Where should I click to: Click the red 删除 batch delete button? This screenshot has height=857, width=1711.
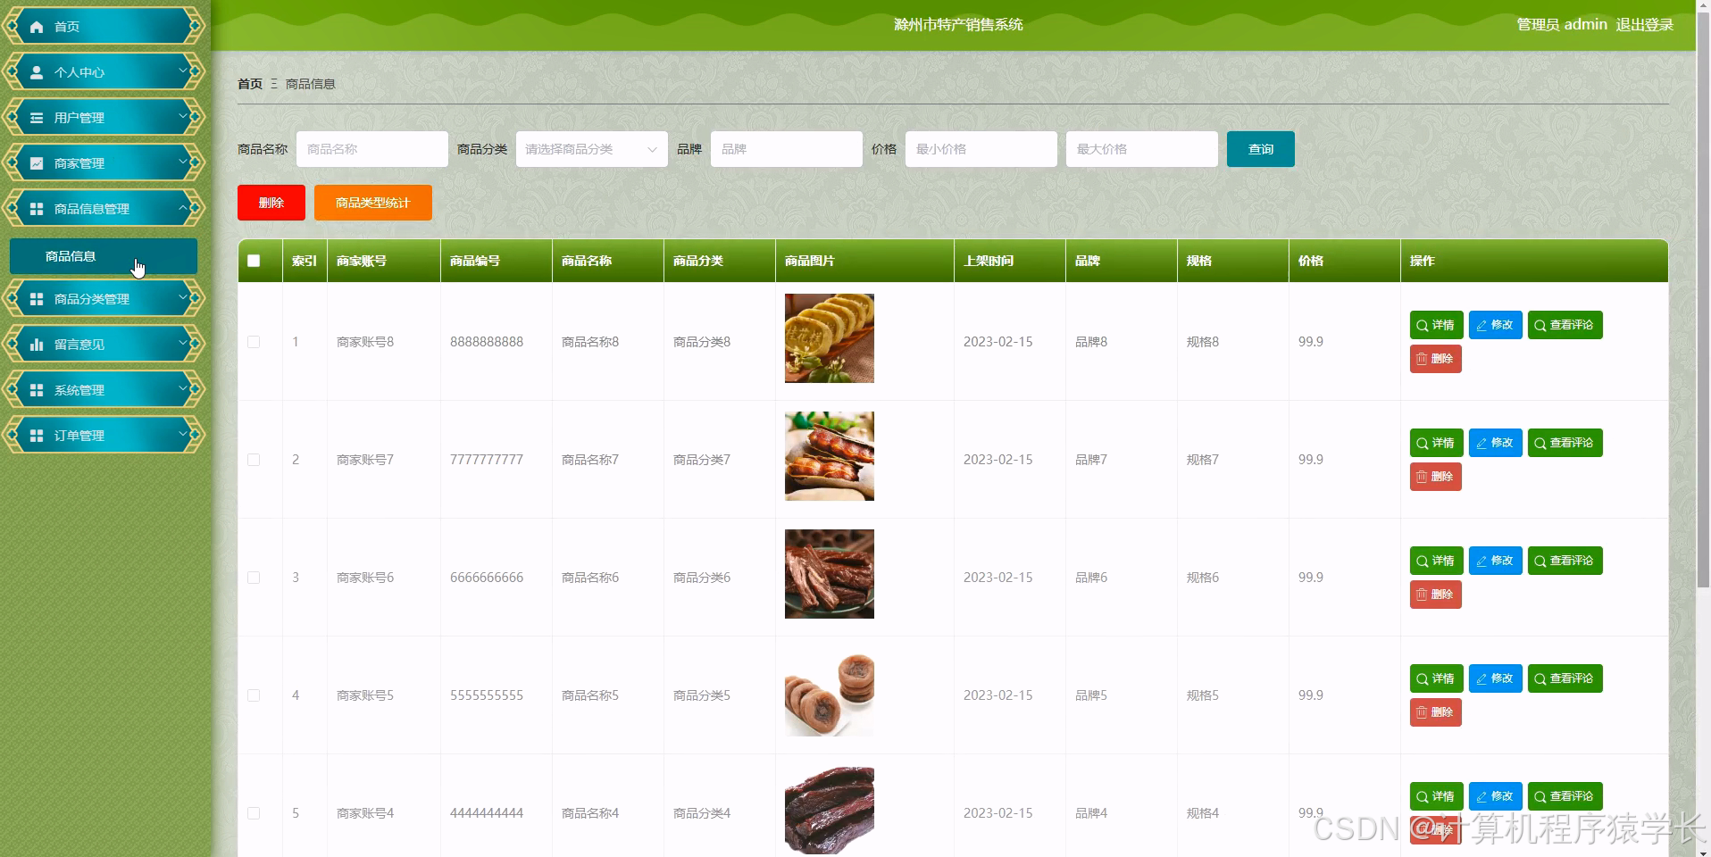coord(271,203)
